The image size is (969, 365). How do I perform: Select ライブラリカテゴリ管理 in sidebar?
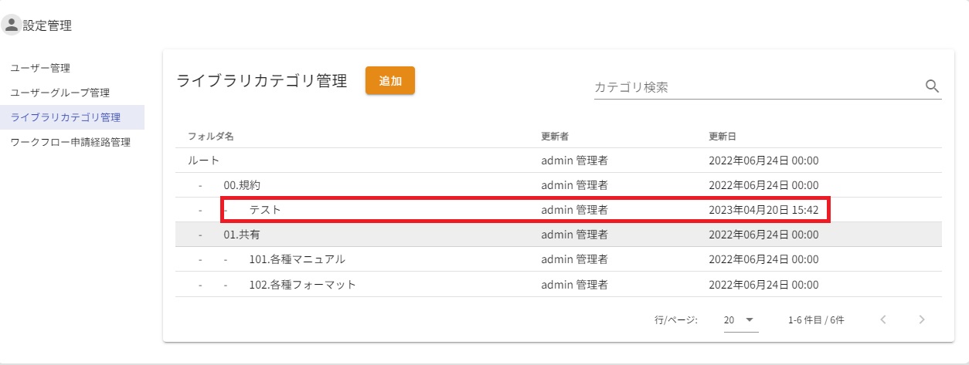66,117
